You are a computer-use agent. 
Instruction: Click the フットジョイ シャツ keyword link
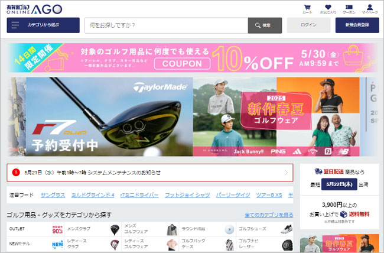click(x=187, y=195)
